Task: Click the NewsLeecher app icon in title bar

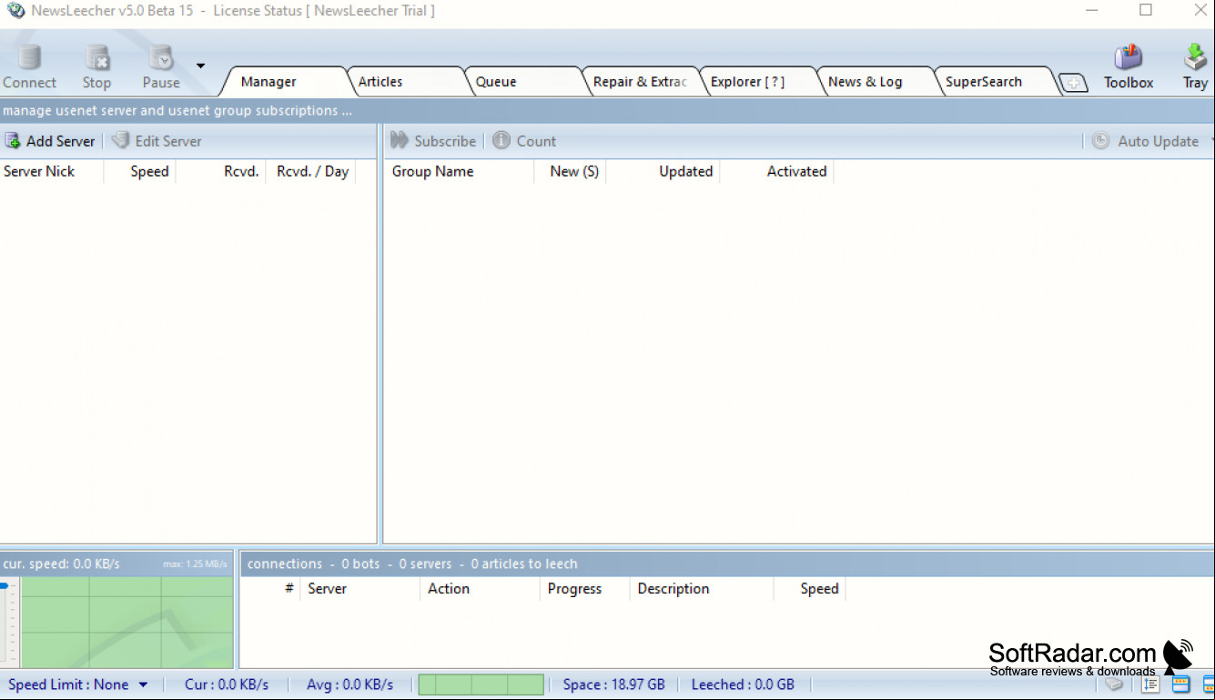Action: [x=15, y=11]
